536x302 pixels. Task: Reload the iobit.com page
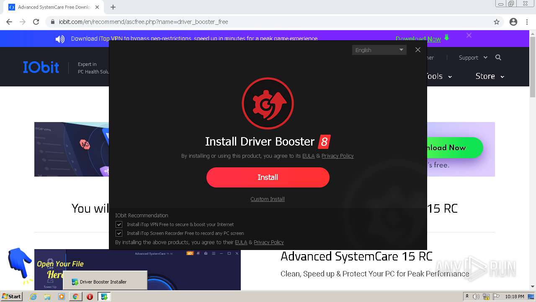pyautogui.click(x=36, y=22)
